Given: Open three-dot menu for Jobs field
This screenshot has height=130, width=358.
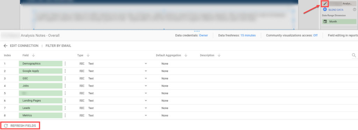Looking at the screenshot, I should pyautogui.click(x=65, y=86).
